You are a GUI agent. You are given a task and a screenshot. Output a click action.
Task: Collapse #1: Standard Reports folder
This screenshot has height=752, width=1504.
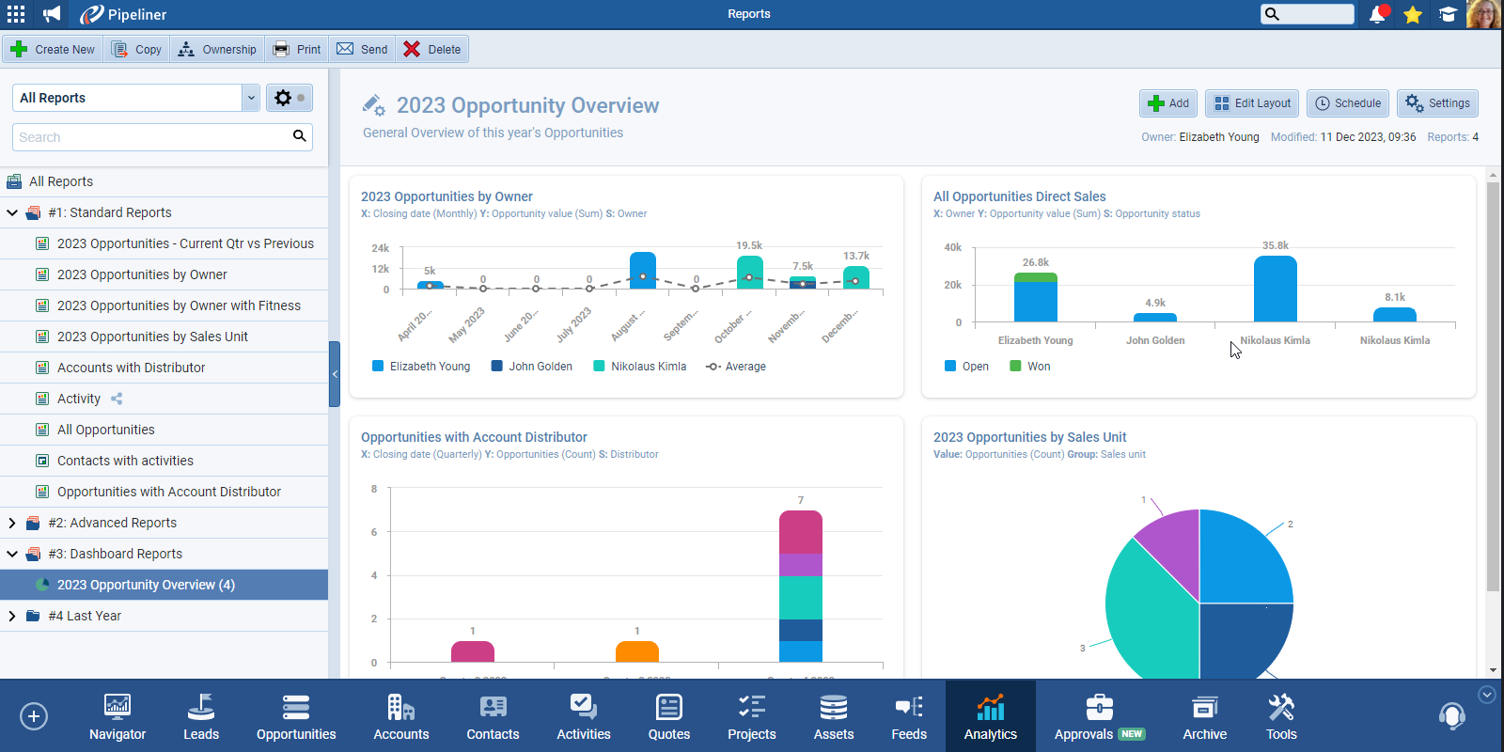[x=12, y=212]
